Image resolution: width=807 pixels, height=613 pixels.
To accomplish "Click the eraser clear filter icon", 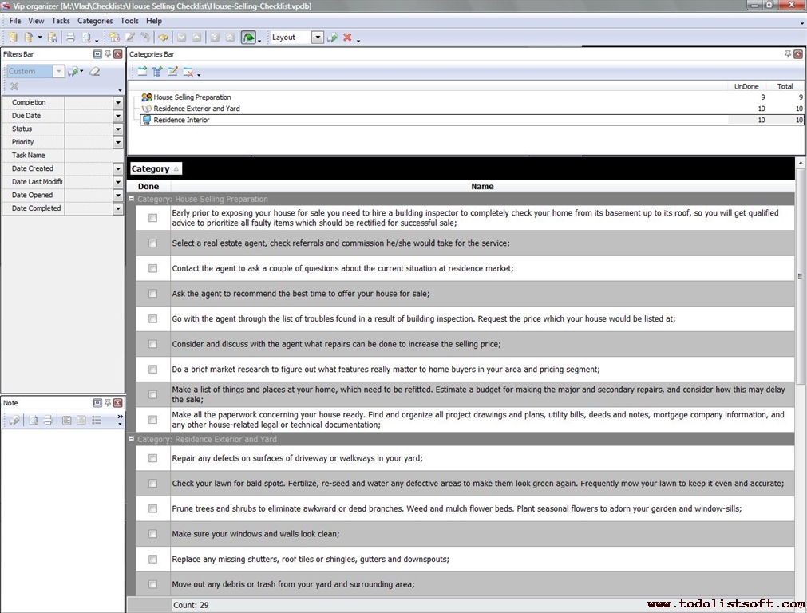I will point(95,72).
